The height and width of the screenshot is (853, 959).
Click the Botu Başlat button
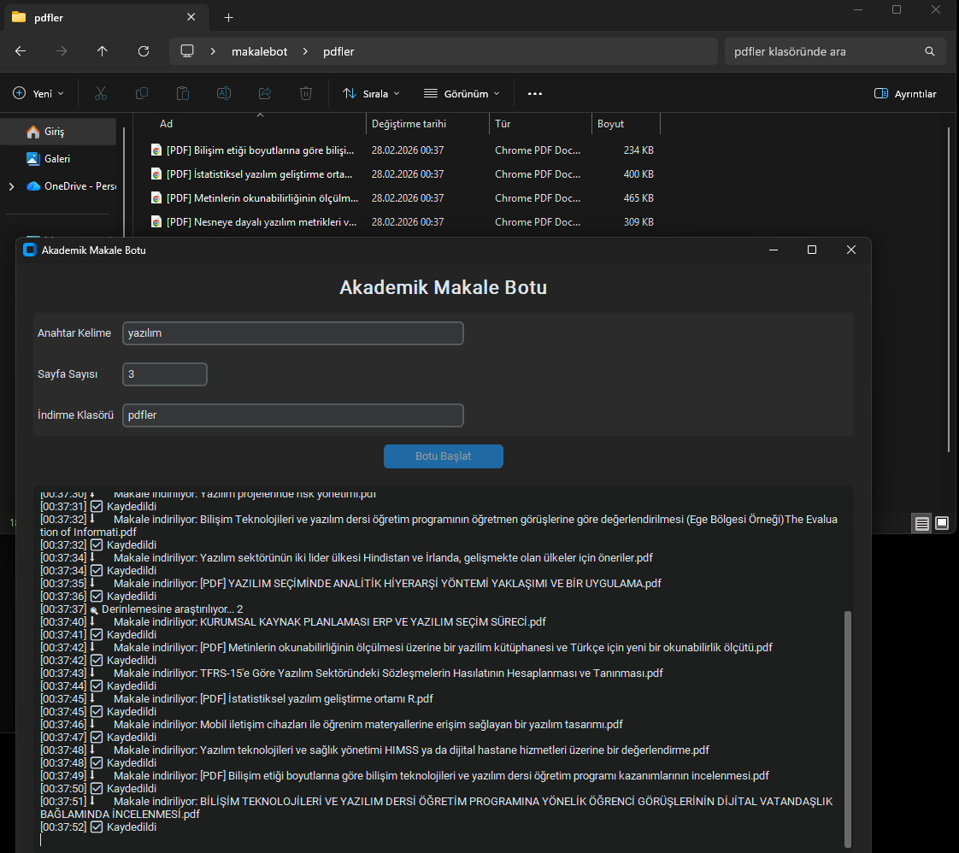(443, 456)
